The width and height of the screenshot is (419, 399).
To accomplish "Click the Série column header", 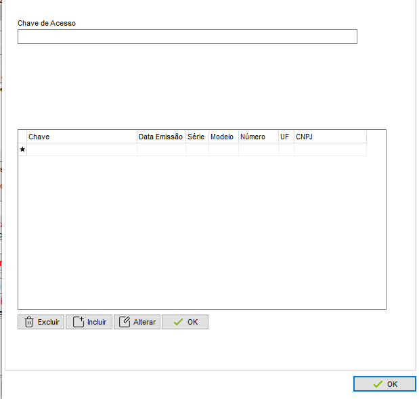I will pos(197,137).
